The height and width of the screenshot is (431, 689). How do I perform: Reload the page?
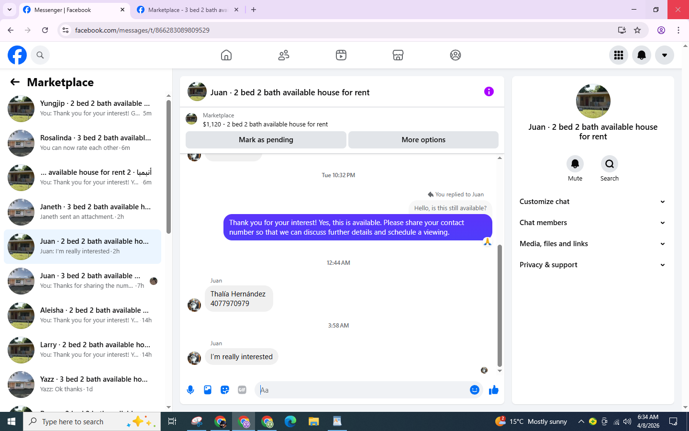point(45,30)
